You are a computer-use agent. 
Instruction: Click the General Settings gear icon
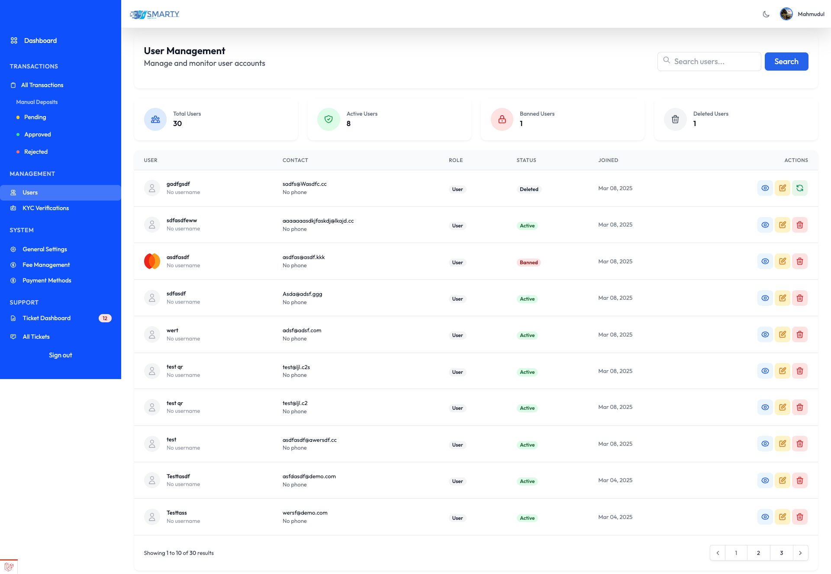(13, 249)
